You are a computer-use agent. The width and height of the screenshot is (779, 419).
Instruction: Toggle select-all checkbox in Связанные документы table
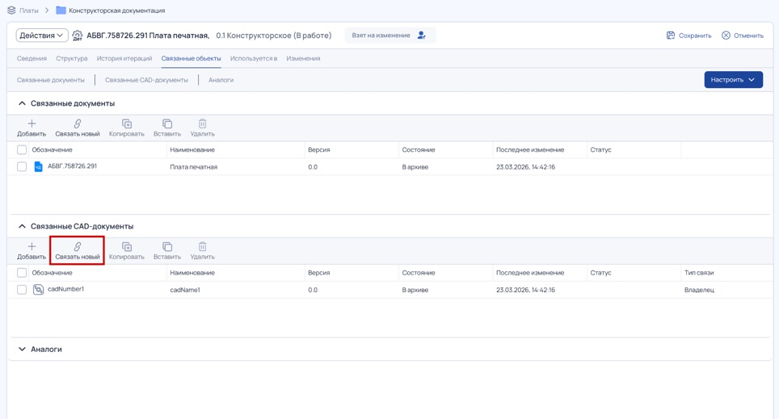pos(22,150)
